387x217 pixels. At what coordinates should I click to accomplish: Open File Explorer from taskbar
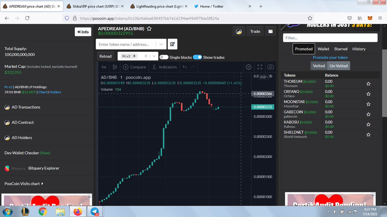click(x=60, y=212)
